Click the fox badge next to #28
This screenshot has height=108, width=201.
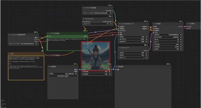[x=147, y=45]
